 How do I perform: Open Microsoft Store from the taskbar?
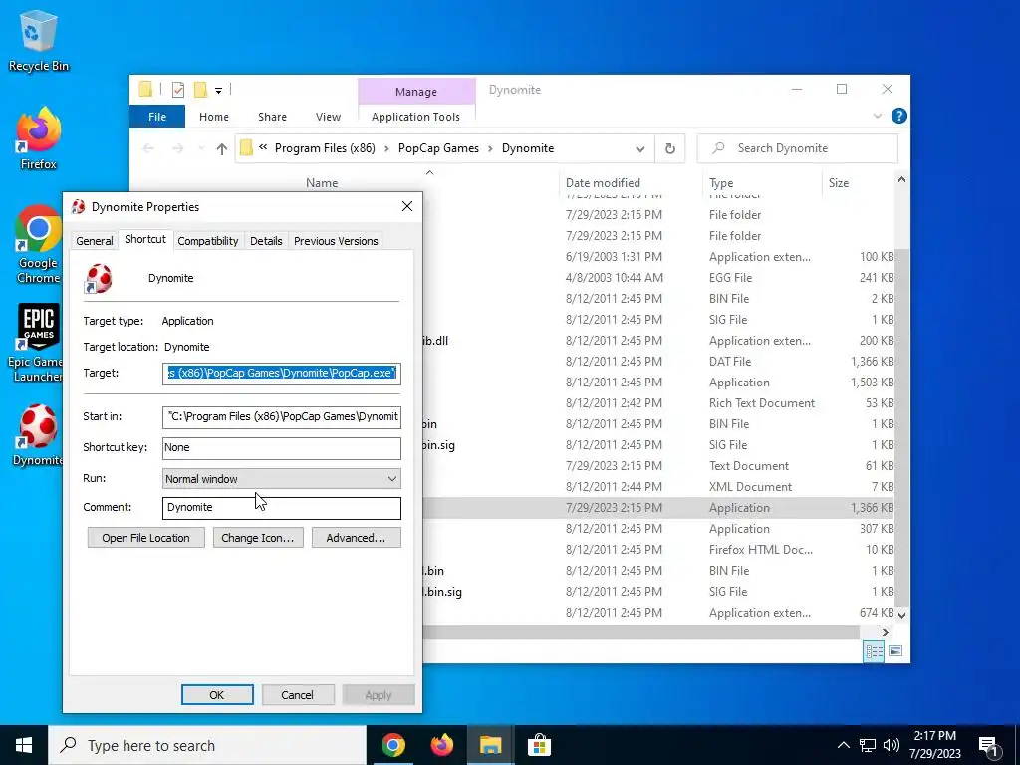point(539,745)
